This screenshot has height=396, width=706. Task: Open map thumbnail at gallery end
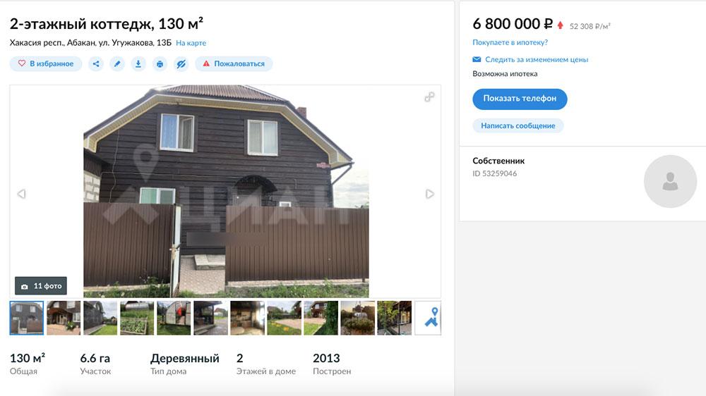(428, 318)
